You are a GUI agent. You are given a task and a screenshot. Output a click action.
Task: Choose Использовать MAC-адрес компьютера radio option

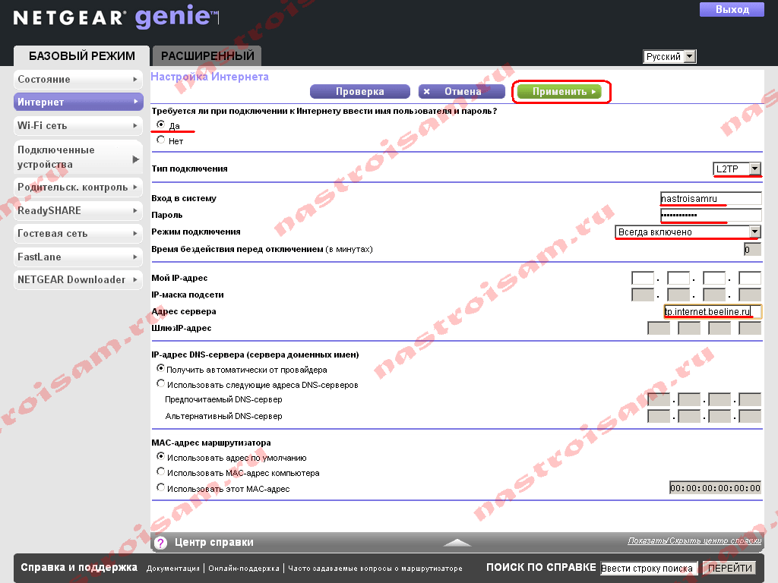pyautogui.click(x=161, y=472)
